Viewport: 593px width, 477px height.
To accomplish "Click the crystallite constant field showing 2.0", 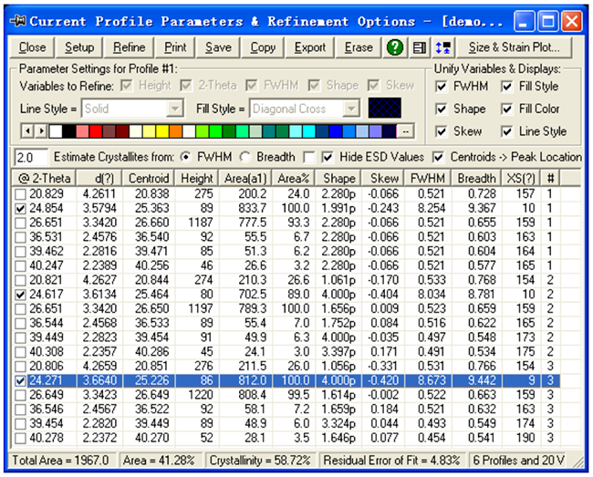I will point(31,157).
